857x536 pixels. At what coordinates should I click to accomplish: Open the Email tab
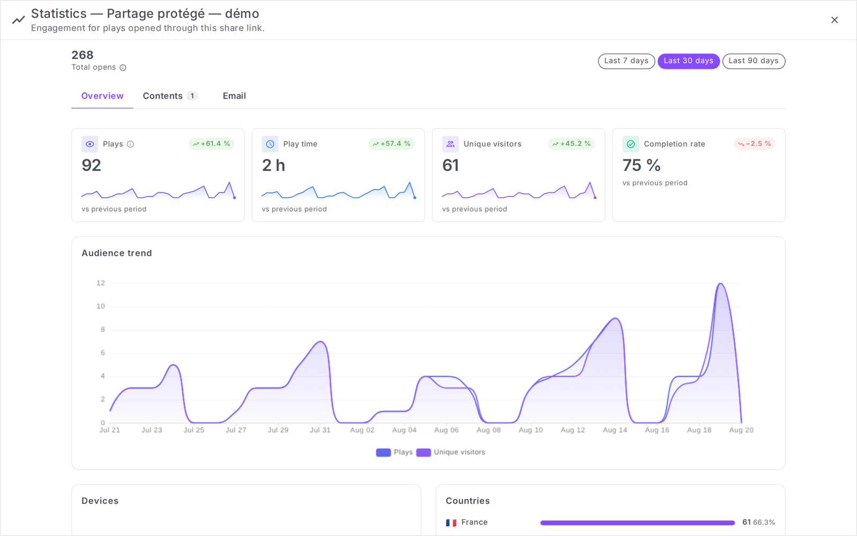pos(234,96)
